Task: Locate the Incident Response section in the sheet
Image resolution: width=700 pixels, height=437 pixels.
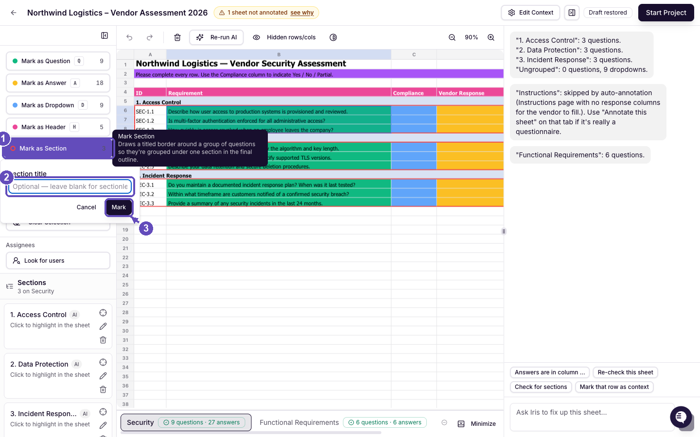Action: click(x=103, y=412)
